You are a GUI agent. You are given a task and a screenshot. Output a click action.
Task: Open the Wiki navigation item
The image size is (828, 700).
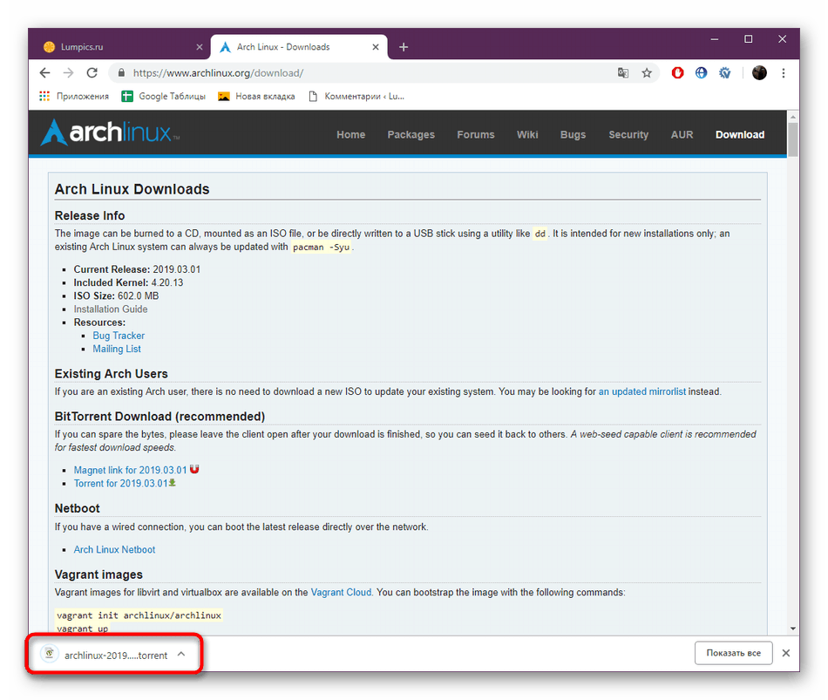(527, 135)
